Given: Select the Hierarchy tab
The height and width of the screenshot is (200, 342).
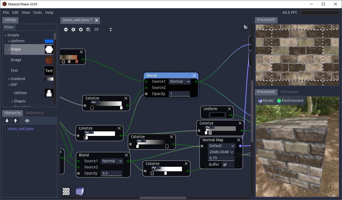Looking at the screenshot, I should pos(13,113).
